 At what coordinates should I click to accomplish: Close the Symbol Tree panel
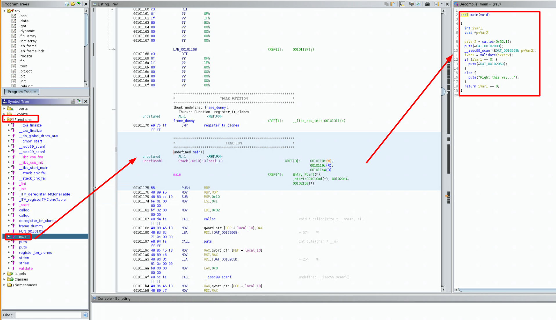point(86,102)
